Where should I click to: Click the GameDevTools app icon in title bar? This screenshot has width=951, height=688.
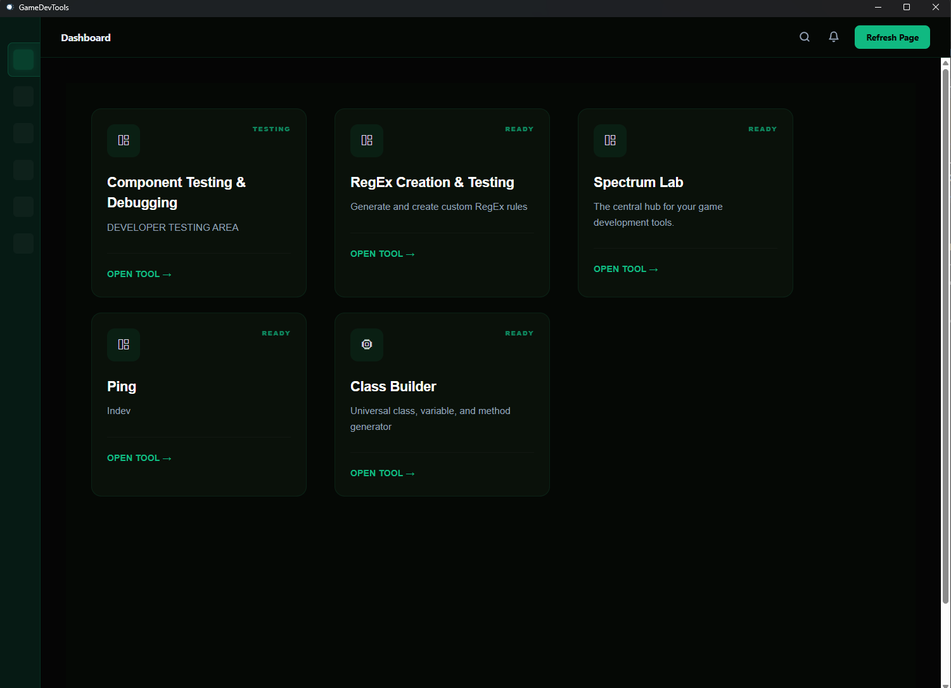click(10, 8)
